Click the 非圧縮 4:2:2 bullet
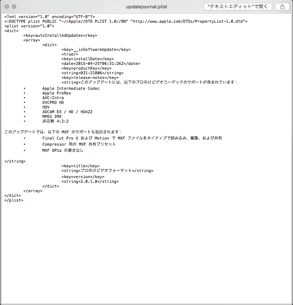The image size is (293, 305). pos(55,121)
